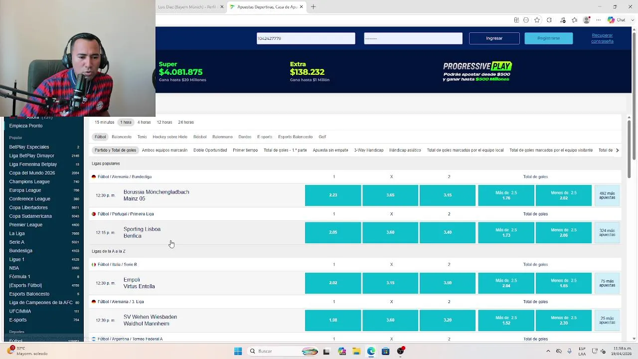
Task: Select Hándicap asiático market
Action: (405, 150)
